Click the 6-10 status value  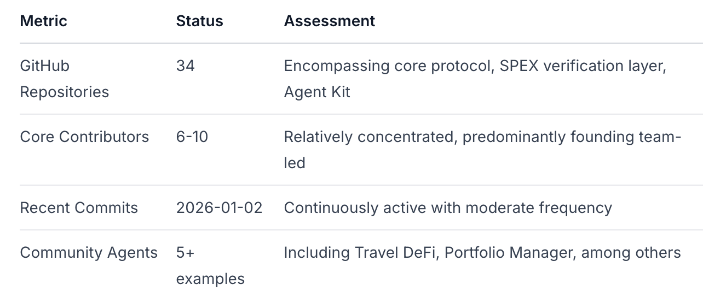(192, 137)
